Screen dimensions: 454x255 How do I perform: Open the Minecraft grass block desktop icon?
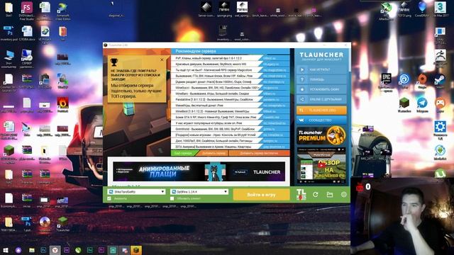click(x=404, y=105)
